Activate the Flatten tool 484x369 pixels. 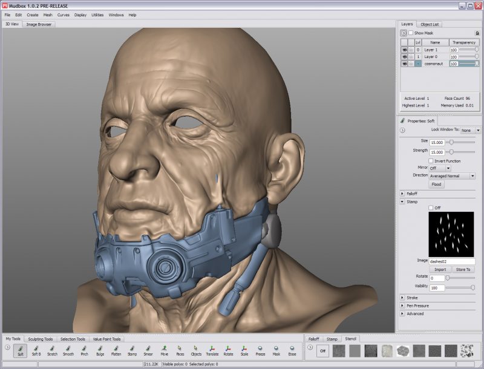click(116, 350)
